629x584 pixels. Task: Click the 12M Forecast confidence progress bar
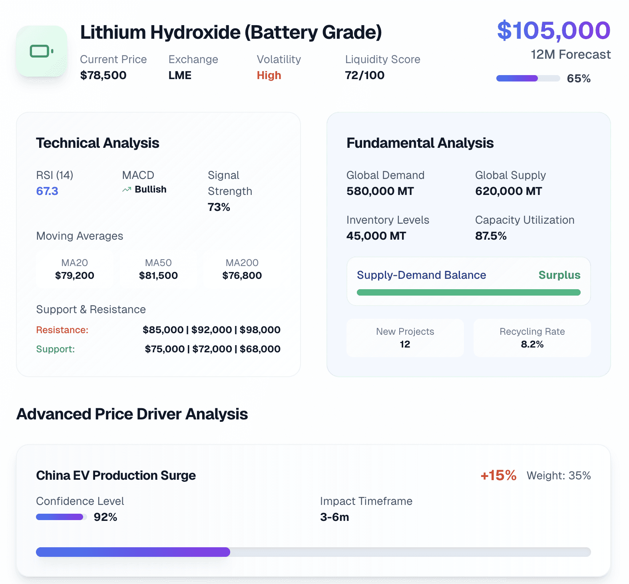[527, 78]
